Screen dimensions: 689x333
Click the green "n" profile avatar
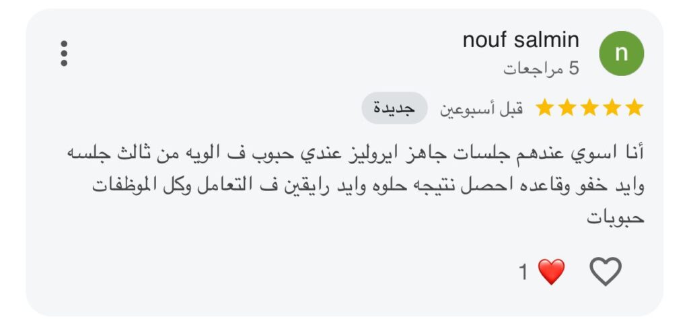coord(621,54)
